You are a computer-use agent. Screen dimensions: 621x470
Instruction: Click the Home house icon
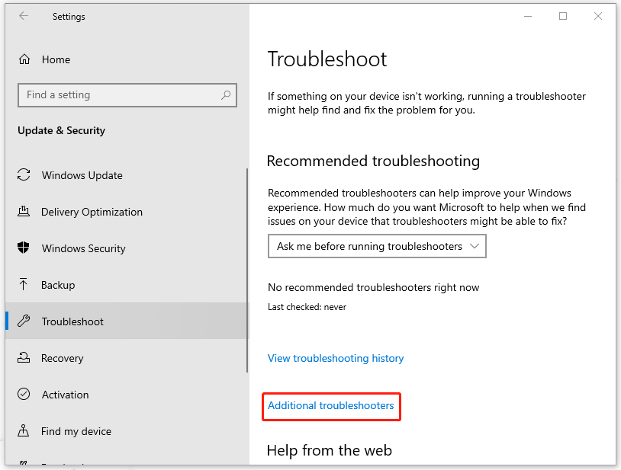(24, 59)
